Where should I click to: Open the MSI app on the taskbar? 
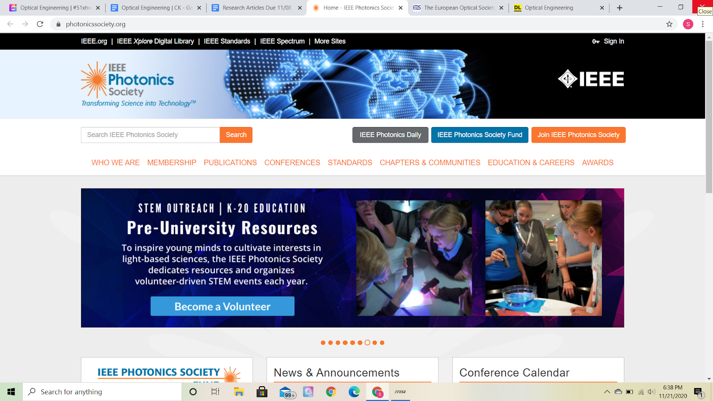click(400, 392)
